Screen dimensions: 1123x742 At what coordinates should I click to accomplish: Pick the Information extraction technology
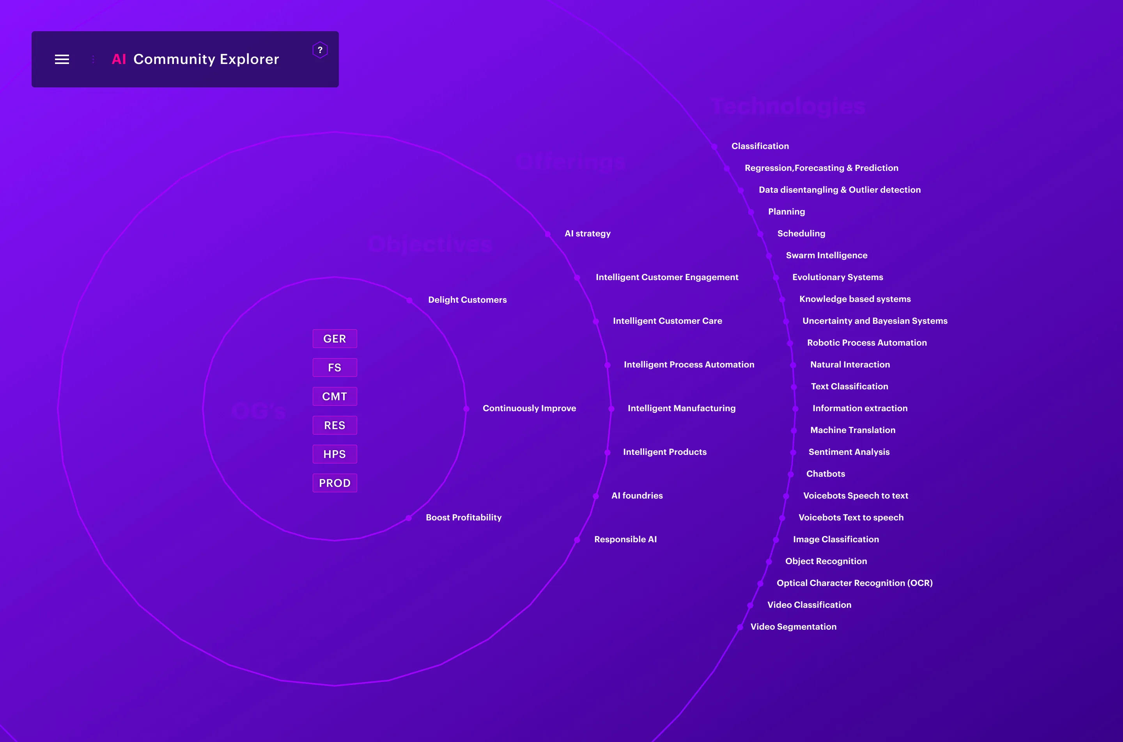[860, 408]
